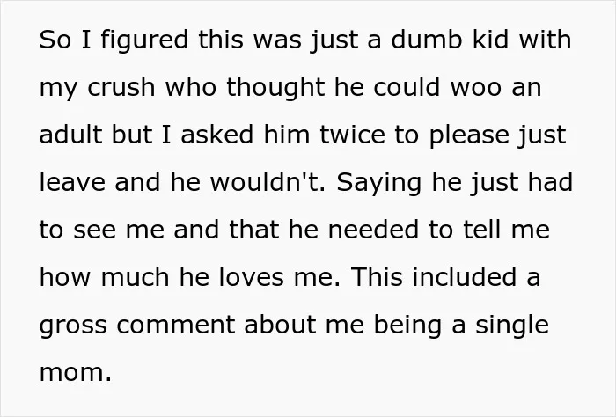Click the word "Saying" in the paragraph

(x=378, y=184)
